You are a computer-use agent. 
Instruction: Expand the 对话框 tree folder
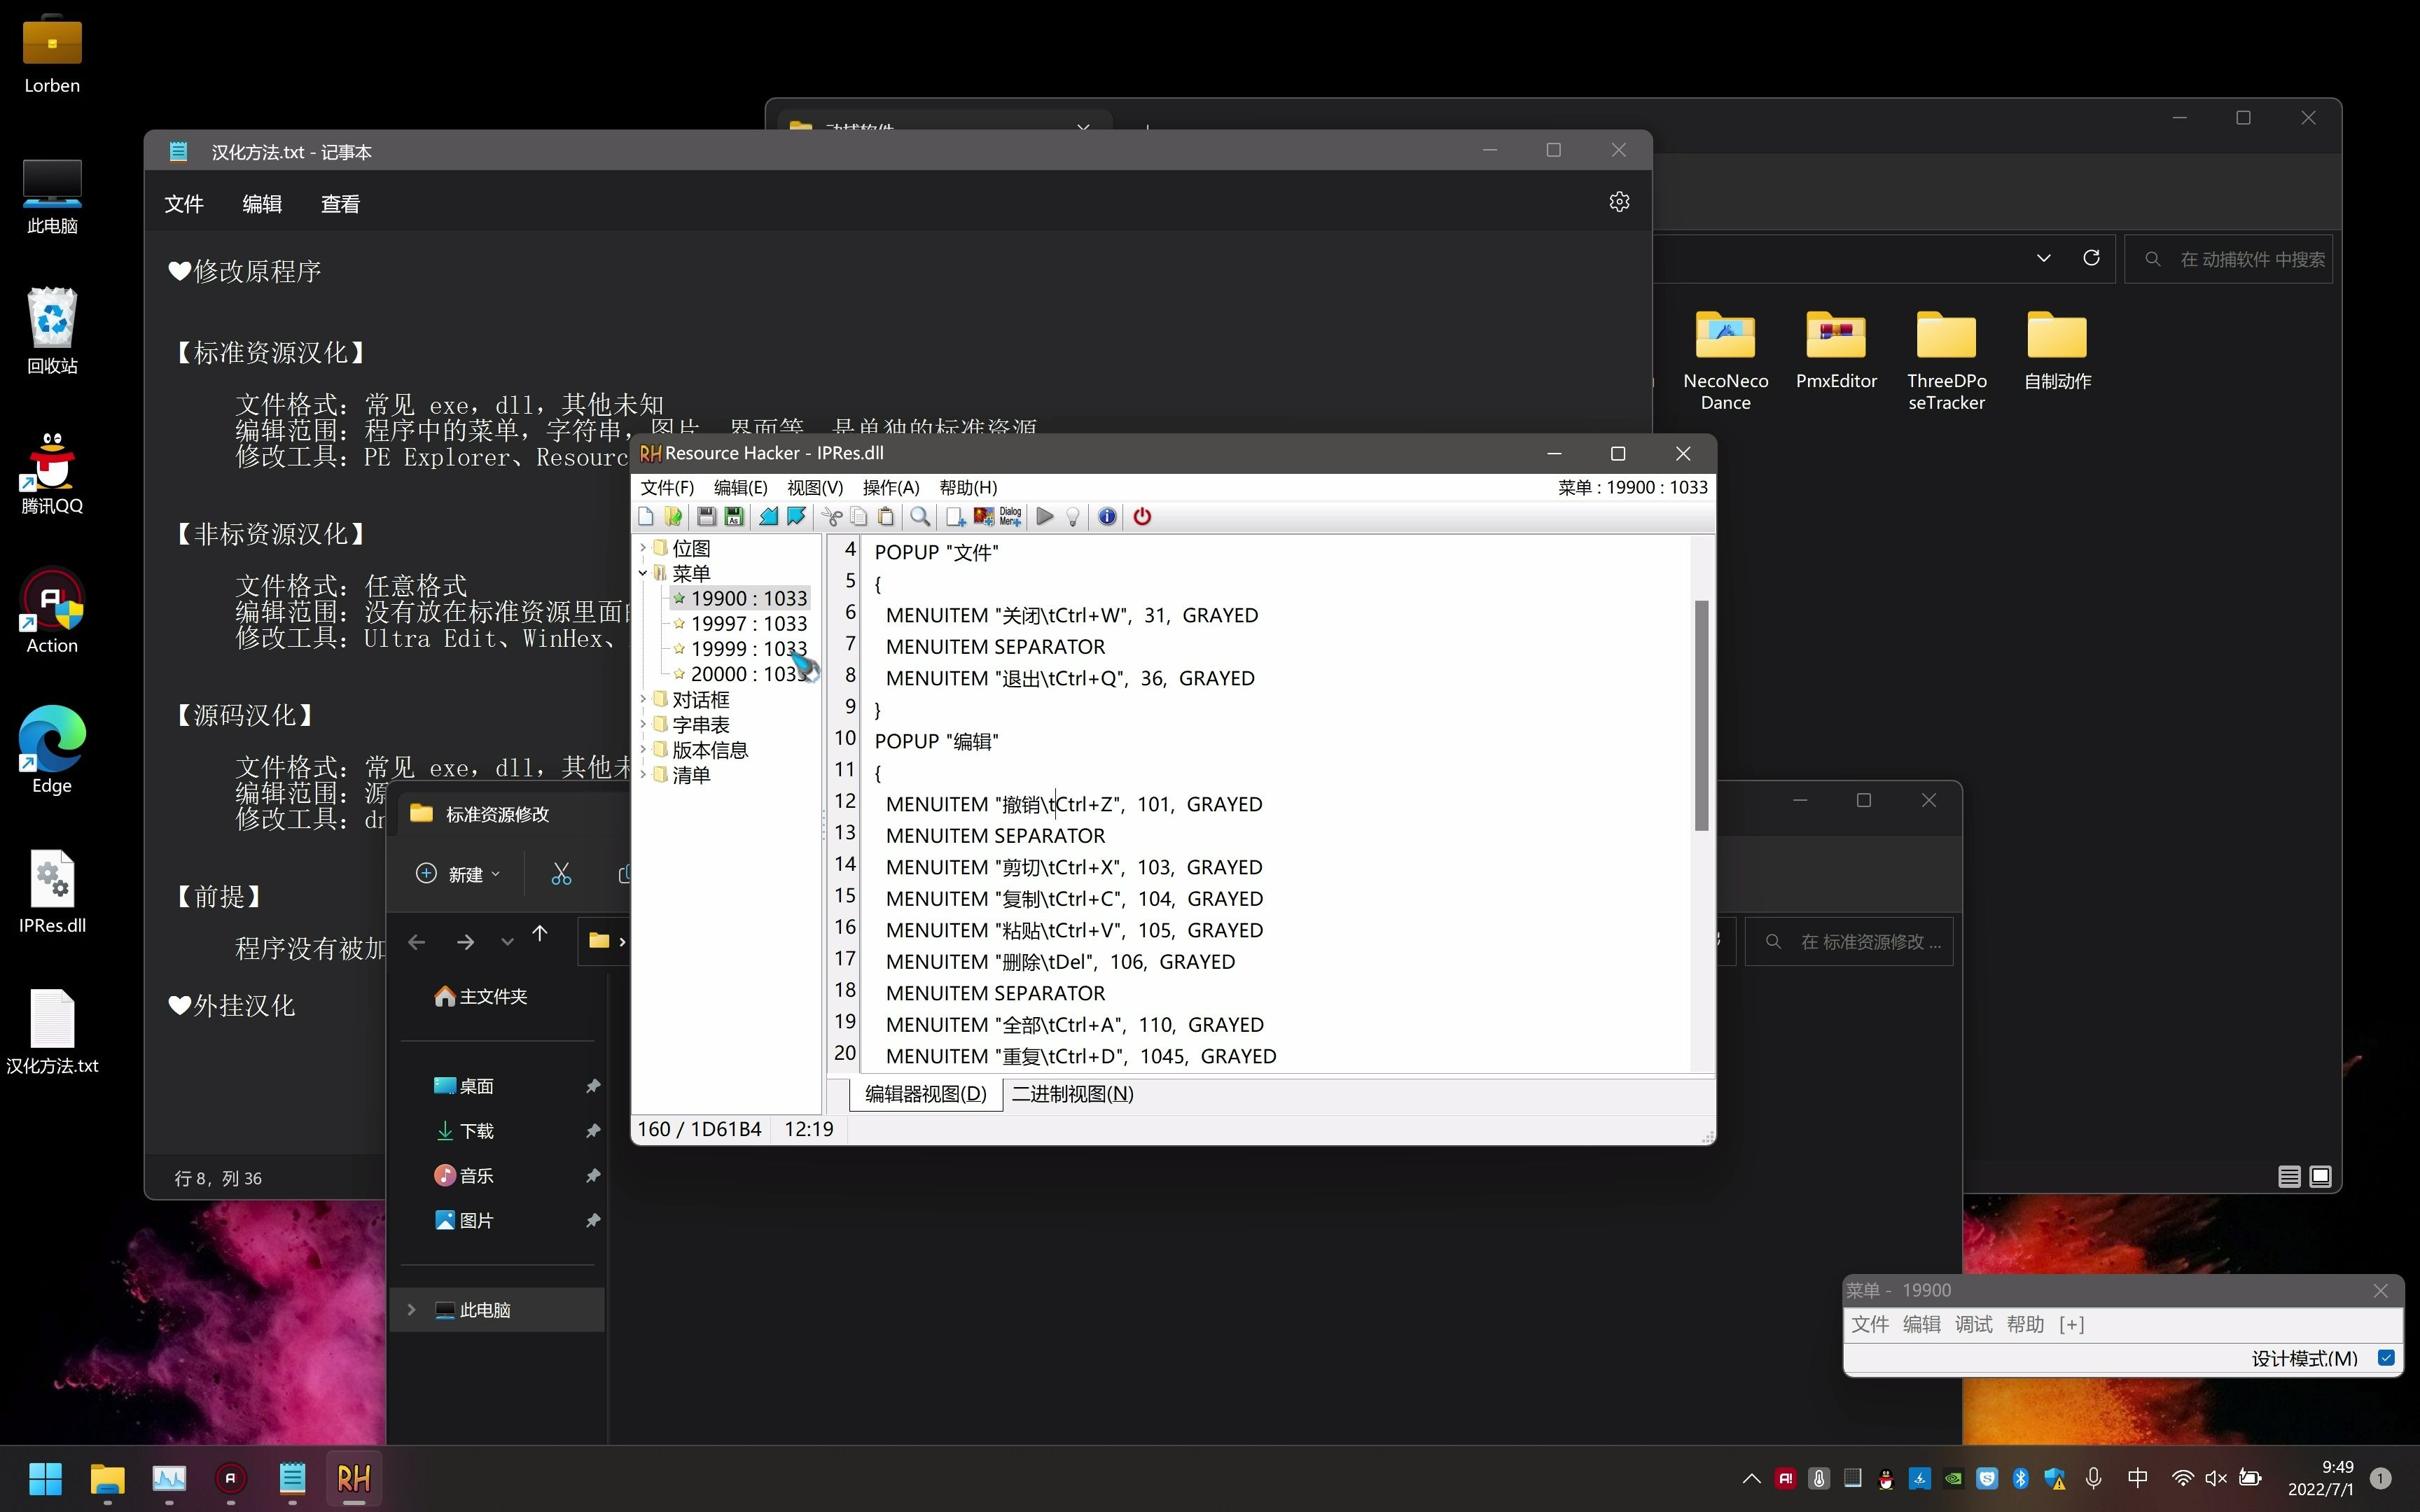(643, 699)
